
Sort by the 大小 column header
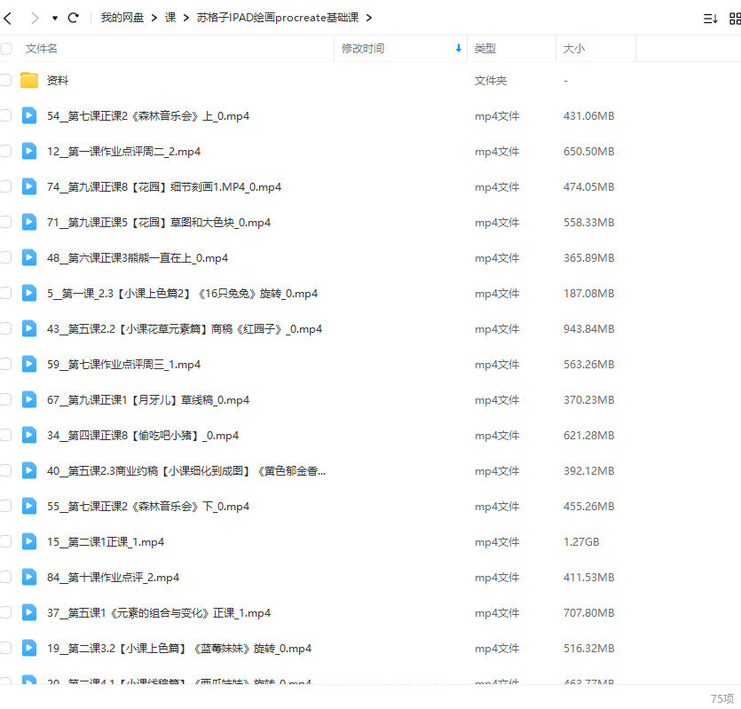(574, 49)
